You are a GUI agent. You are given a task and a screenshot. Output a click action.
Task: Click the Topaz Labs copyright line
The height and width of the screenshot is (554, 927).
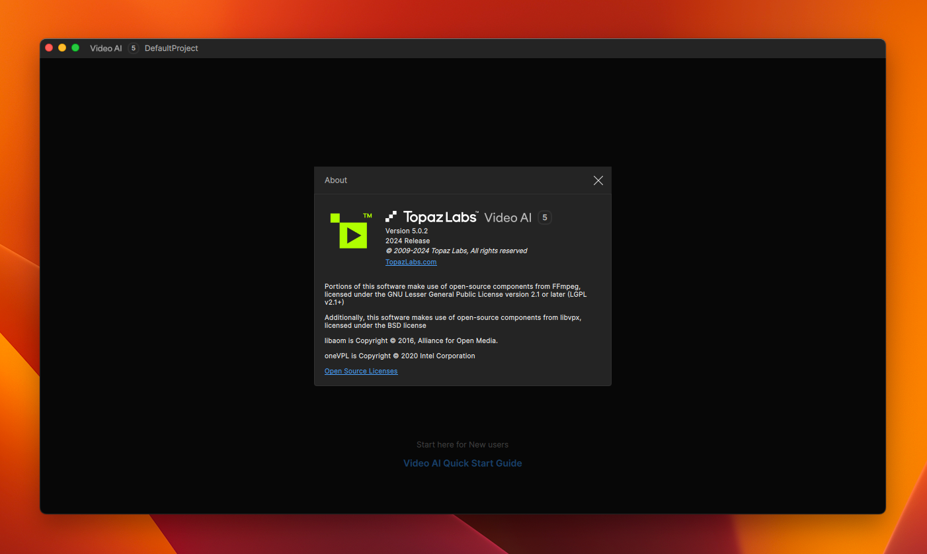click(x=456, y=251)
